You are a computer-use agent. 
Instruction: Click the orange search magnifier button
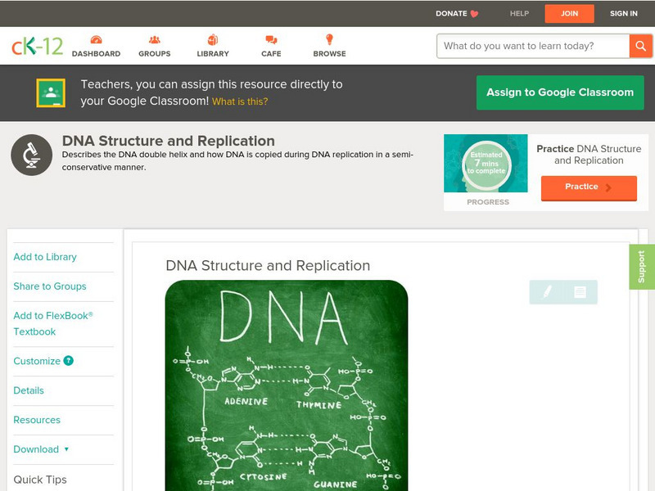tap(640, 46)
